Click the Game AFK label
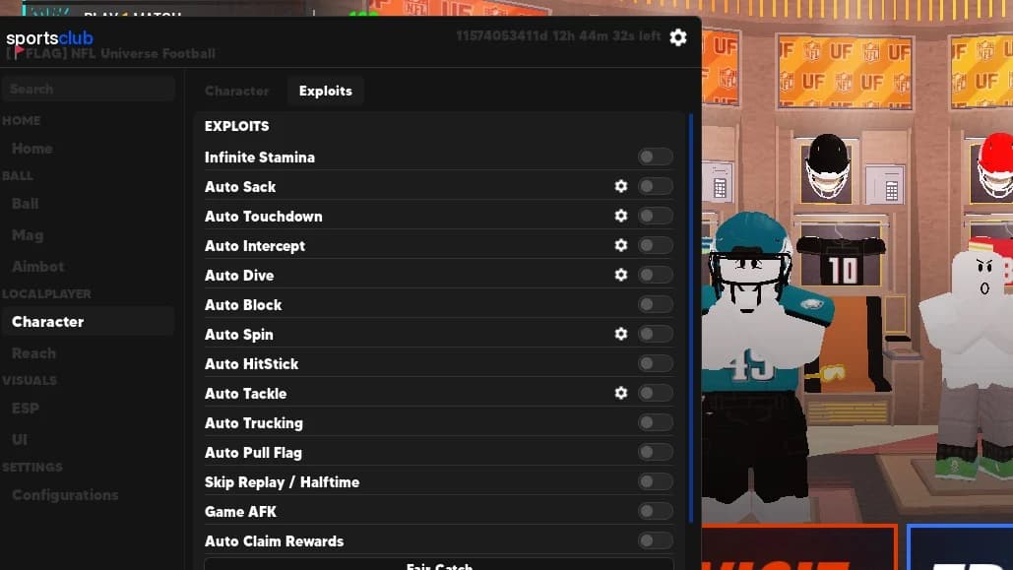 point(240,511)
